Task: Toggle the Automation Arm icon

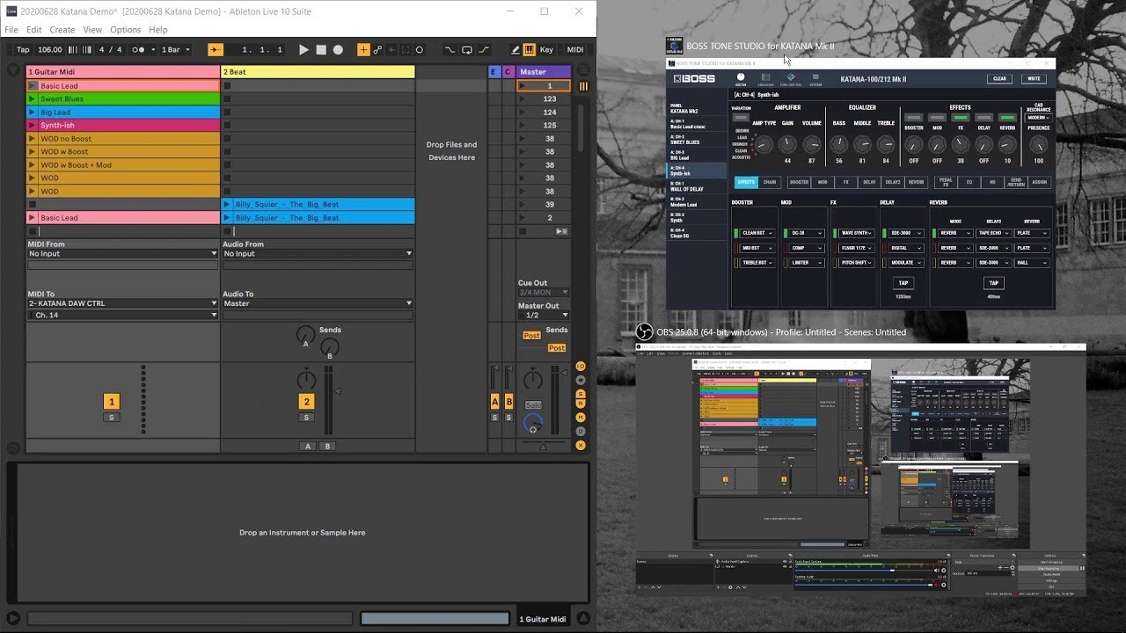Action: [377, 50]
